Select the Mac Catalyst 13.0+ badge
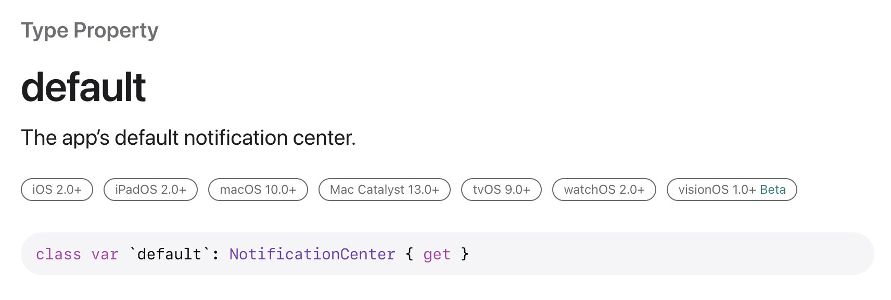 click(x=385, y=190)
